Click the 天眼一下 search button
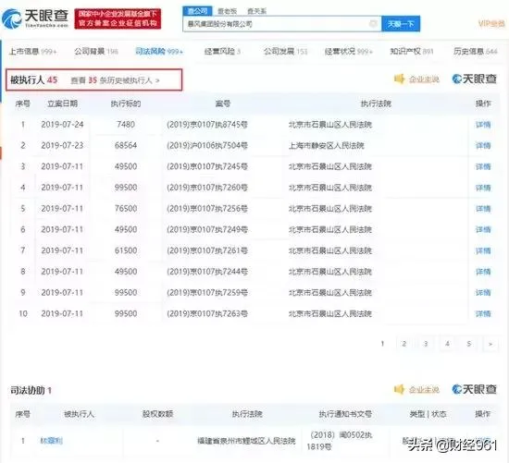The image size is (509, 463). point(401,24)
